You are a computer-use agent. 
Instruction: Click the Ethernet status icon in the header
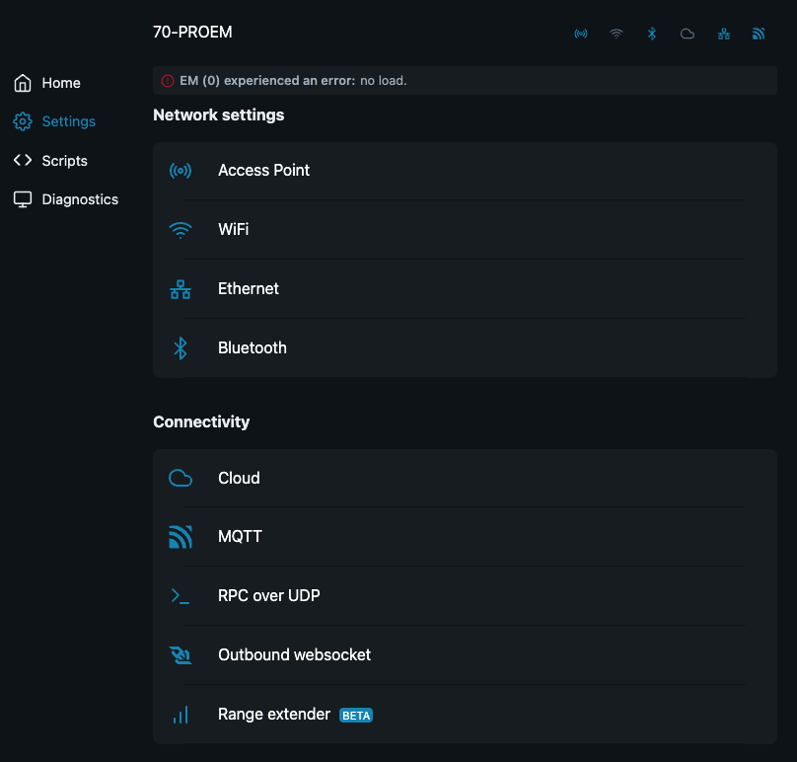click(723, 33)
